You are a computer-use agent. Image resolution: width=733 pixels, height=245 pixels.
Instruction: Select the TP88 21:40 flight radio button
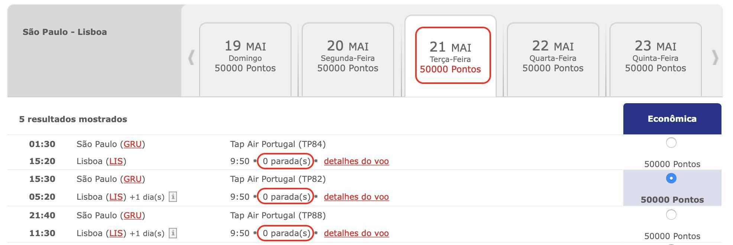pyautogui.click(x=671, y=215)
